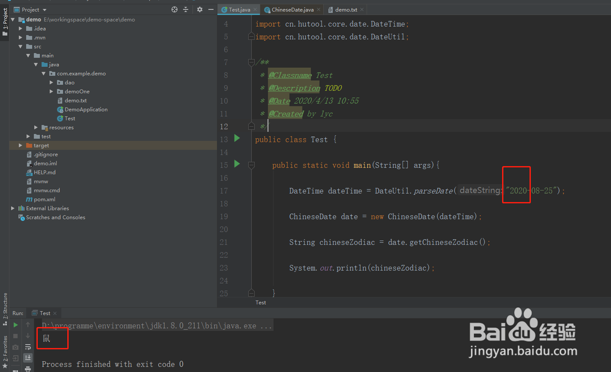Click the print icon in Run toolbar
Screen dimensions: 611x372
click(28, 369)
